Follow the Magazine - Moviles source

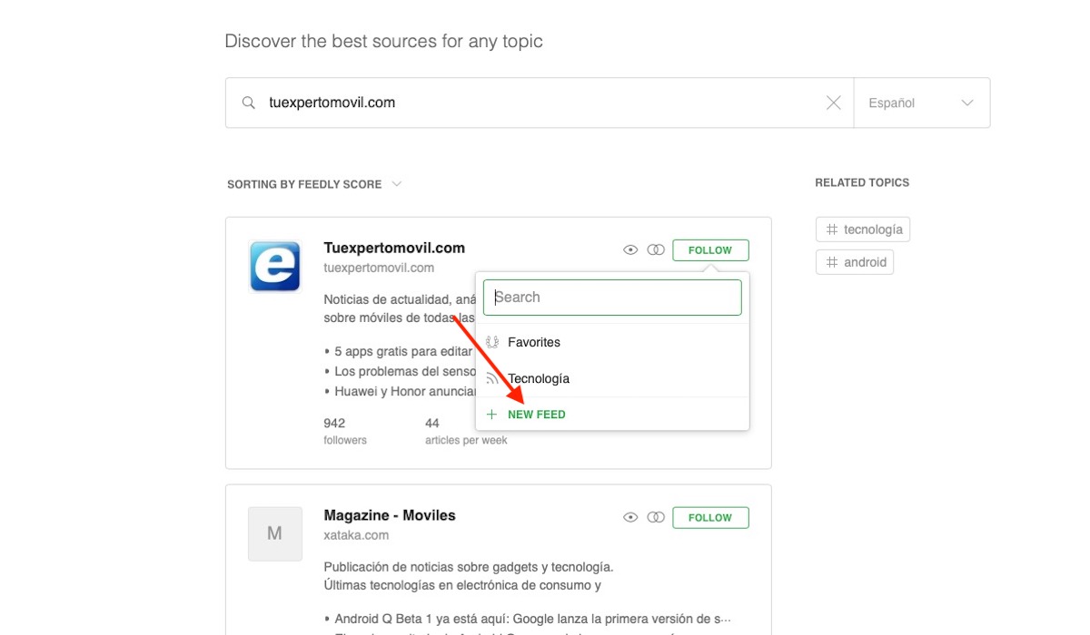pyautogui.click(x=710, y=518)
